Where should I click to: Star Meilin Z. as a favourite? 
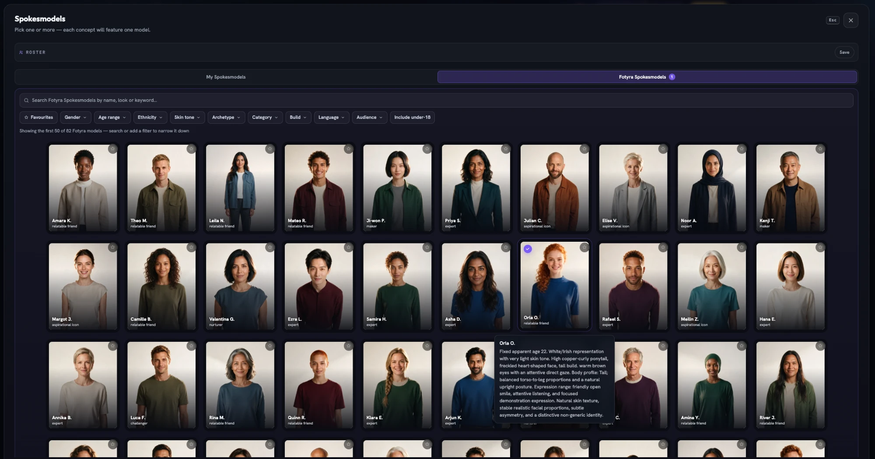coord(742,247)
